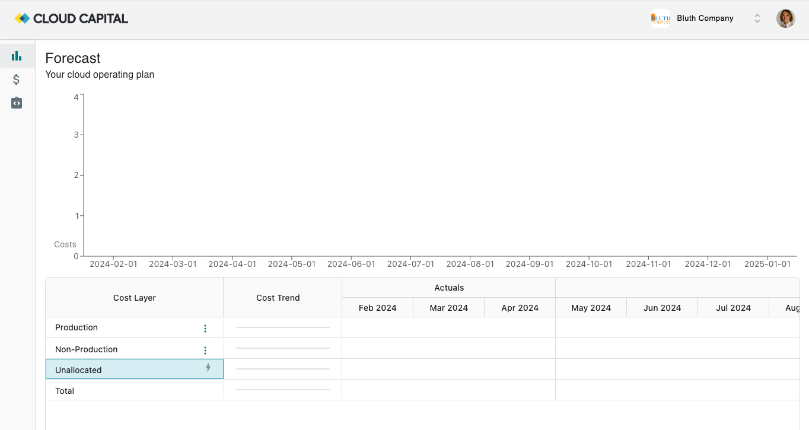Open the kebab menu for Production row
Image resolution: width=809 pixels, height=430 pixels.
[205, 327]
